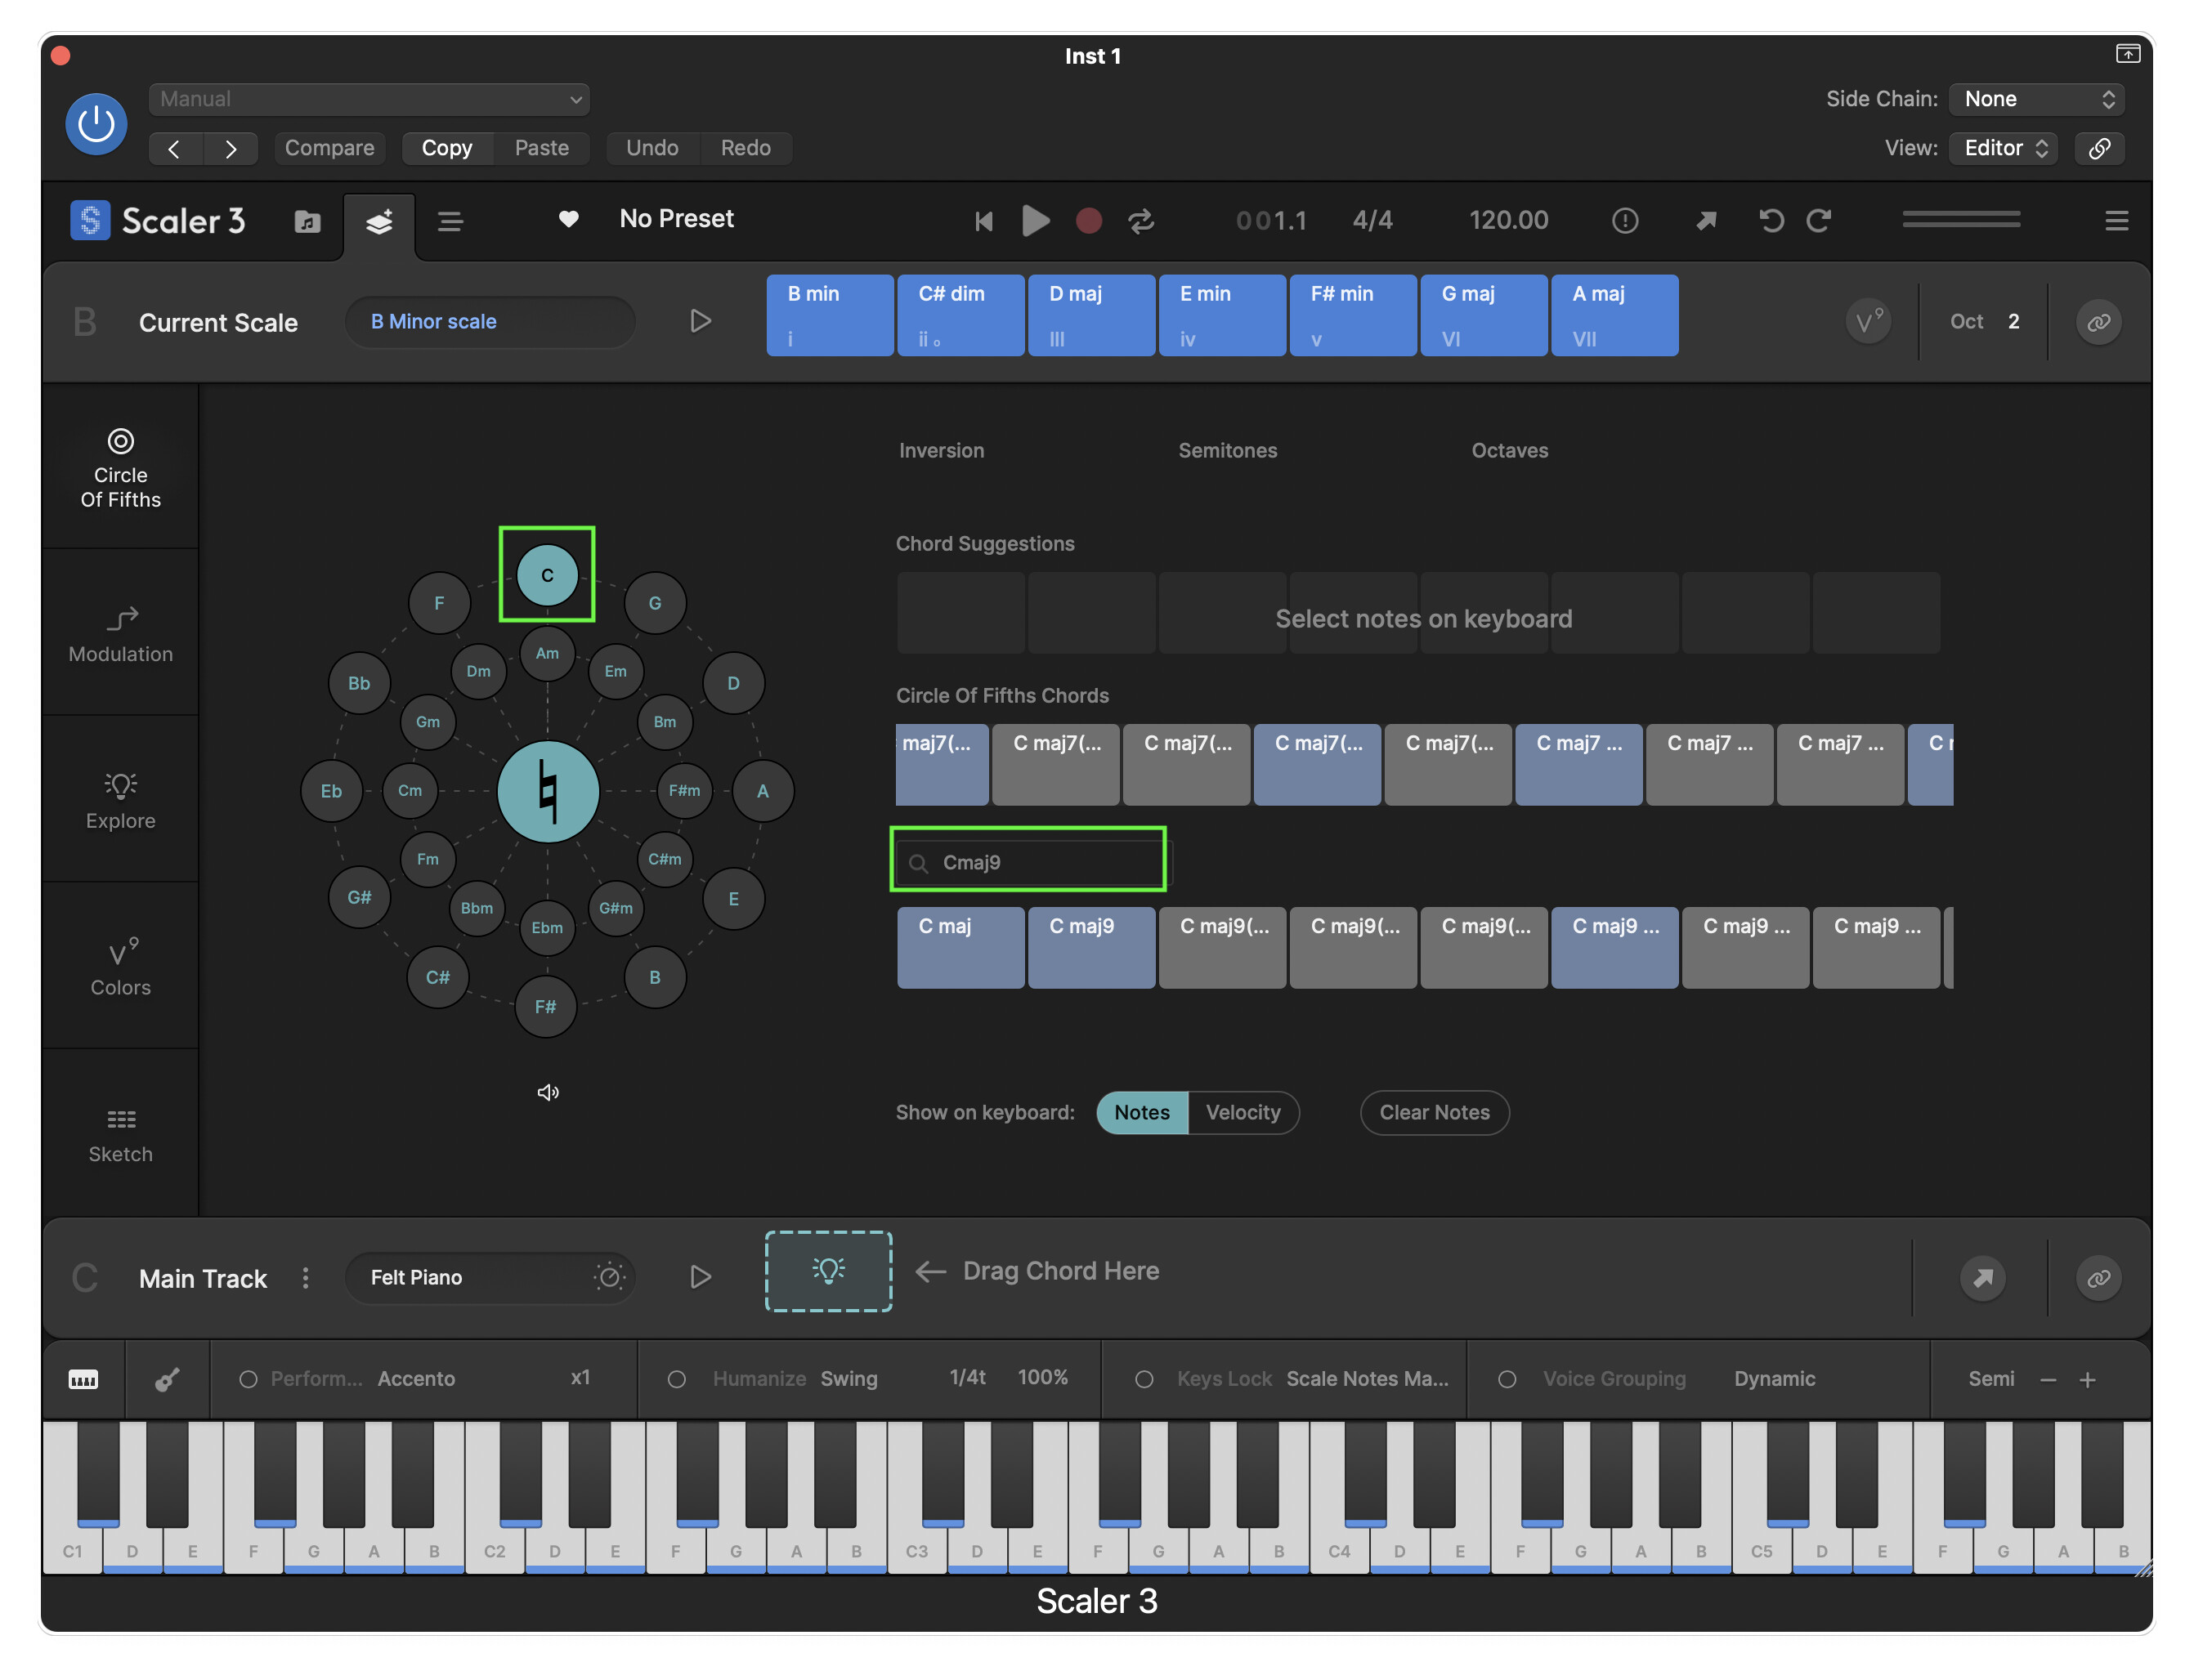Image resolution: width=2194 pixels, height=1680 pixels.
Task: Click the speaker audition icon under circle
Action: [547, 1092]
